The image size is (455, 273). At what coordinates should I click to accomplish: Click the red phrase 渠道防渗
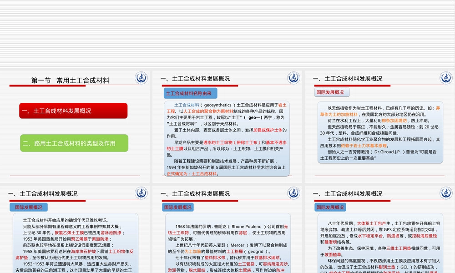pyautogui.click(x=100, y=239)
